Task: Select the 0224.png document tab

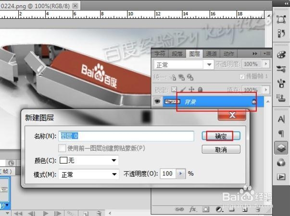Action: click(x=35, y=6)
